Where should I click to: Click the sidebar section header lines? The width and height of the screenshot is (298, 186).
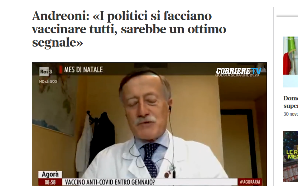pos(287,15)
